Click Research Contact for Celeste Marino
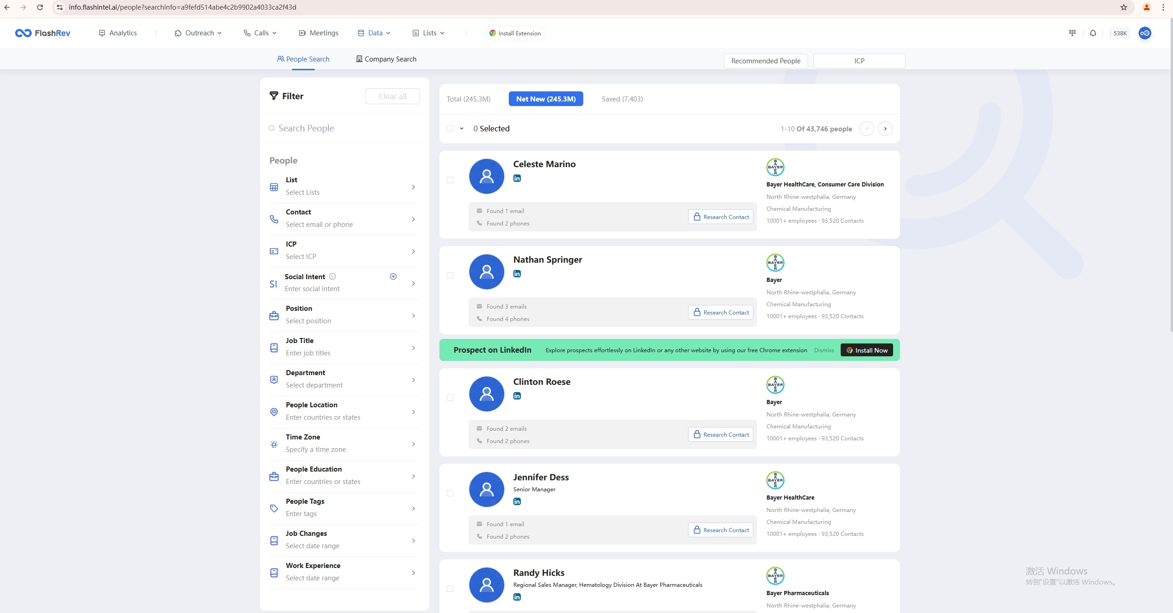Image resolution: width=1173 pixels, height=613 pixels. pyautogui.click(x=721, y=217)
